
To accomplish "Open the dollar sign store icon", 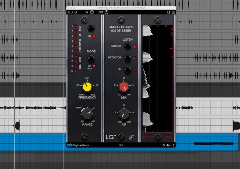I will (164, 145).
